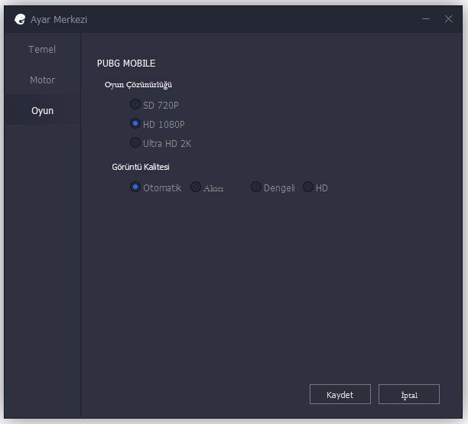Click the Oyun Çözünürlüğü label
The width and height of the screenshot is (468, 424).
click(138, 85)
